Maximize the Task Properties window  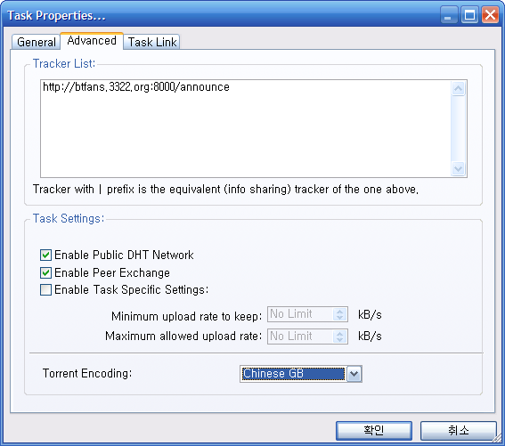coord(469,15)
